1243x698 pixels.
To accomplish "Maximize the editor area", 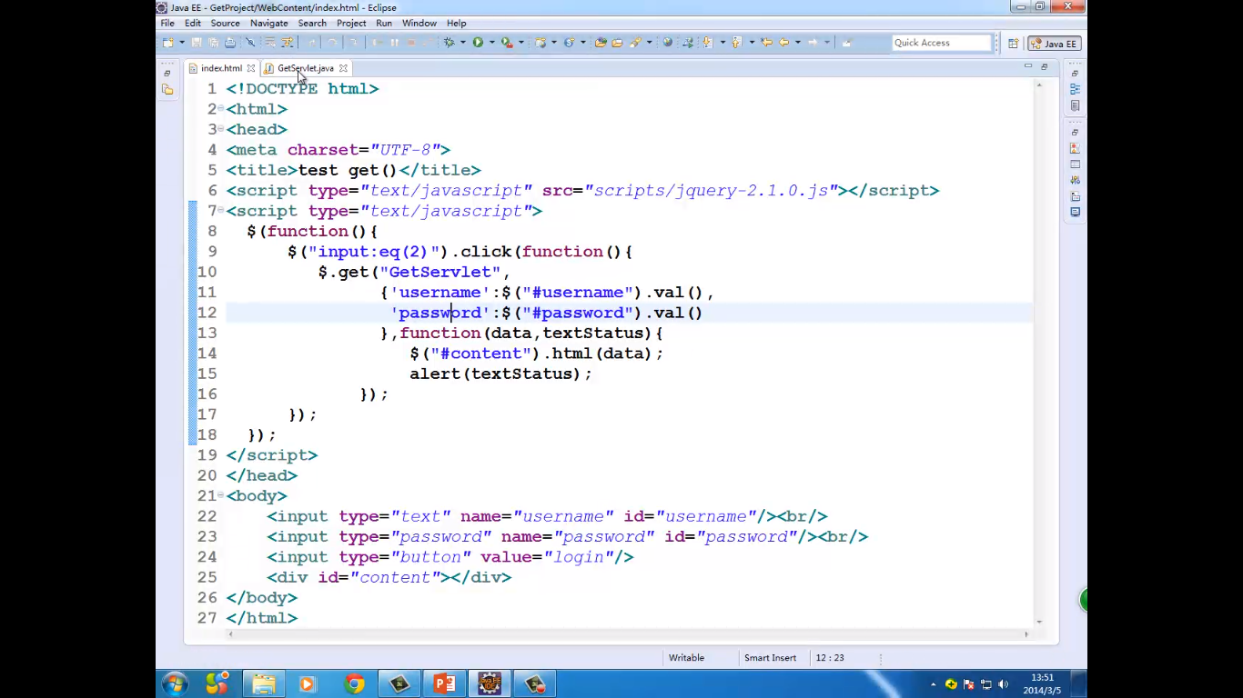I will [x=1045, y=66].
